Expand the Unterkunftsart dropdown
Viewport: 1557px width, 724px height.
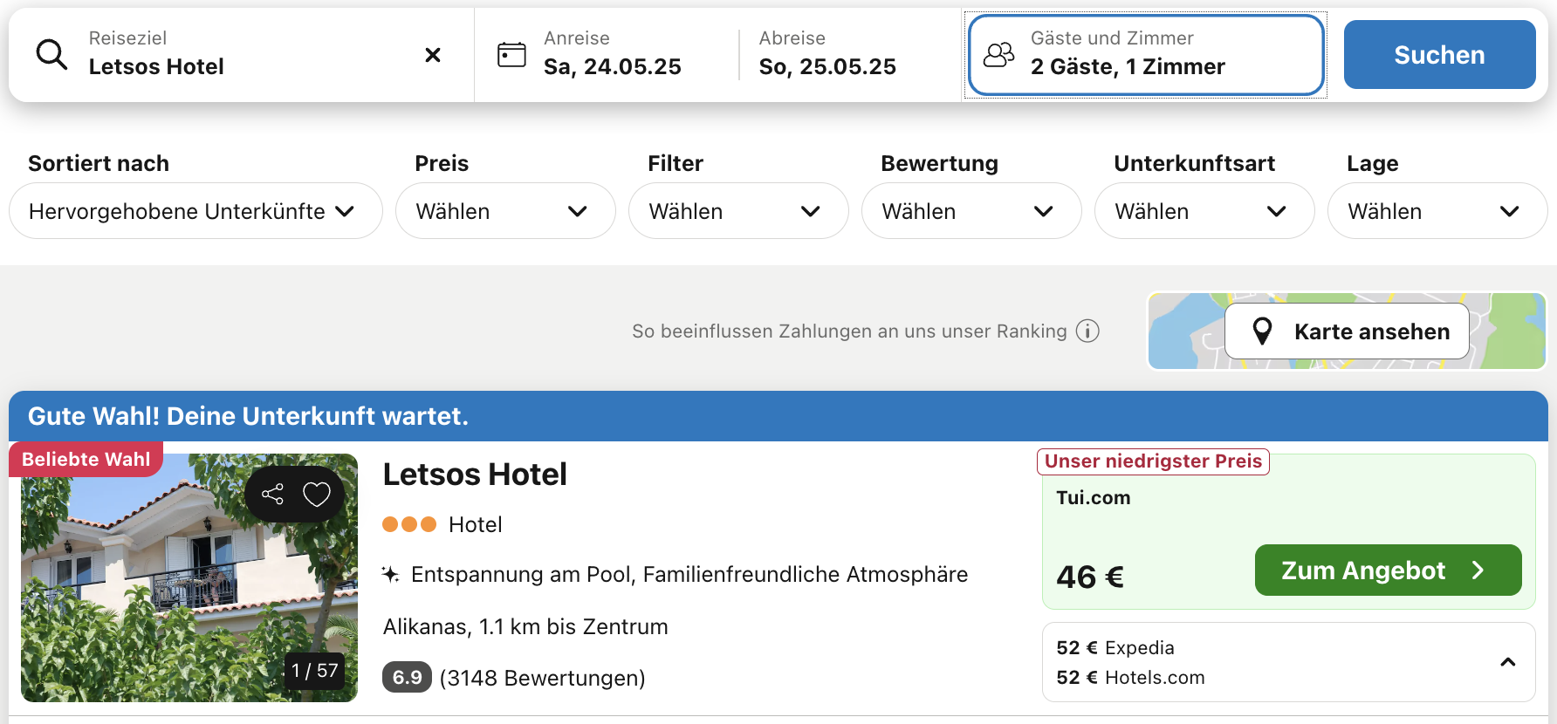coord(1204,211)
